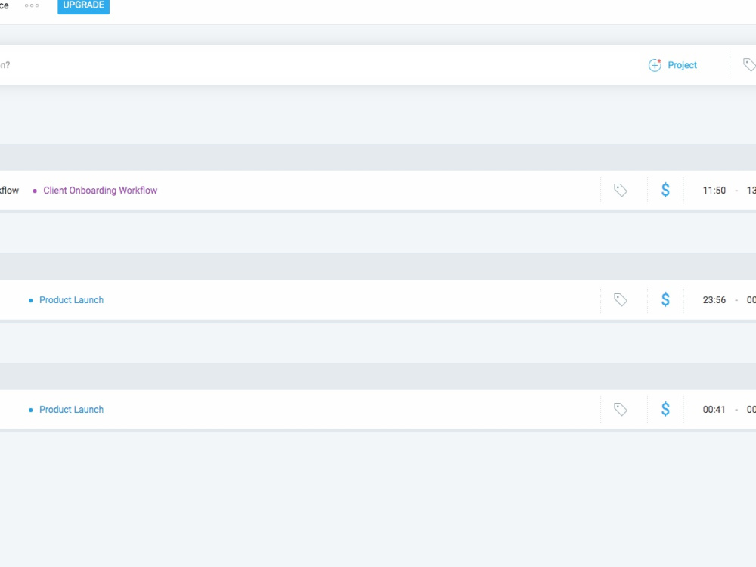Click the plus circle project icon

pos(655,65)
